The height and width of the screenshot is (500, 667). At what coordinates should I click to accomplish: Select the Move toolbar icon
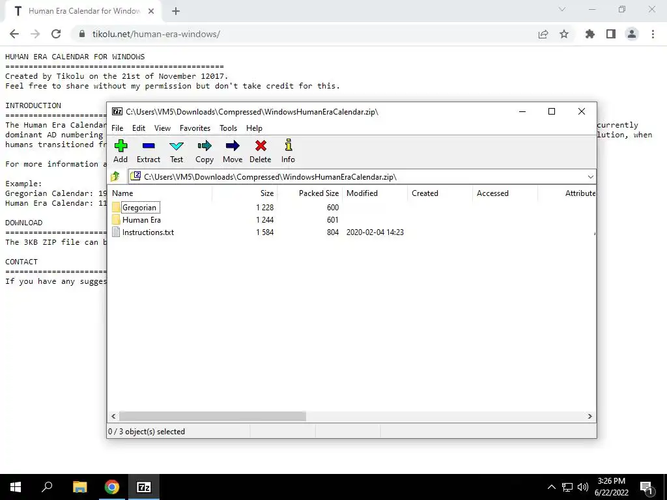pos(233,151)
